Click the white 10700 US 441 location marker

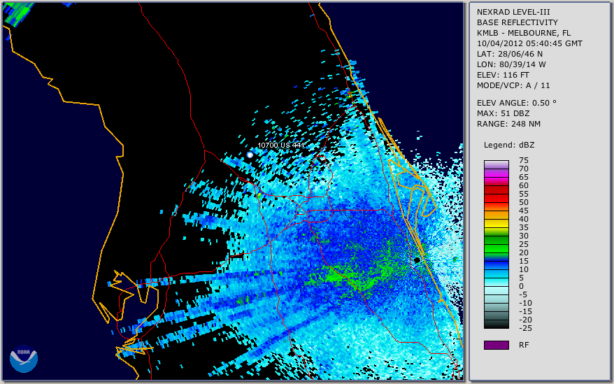tap(250, 155)
